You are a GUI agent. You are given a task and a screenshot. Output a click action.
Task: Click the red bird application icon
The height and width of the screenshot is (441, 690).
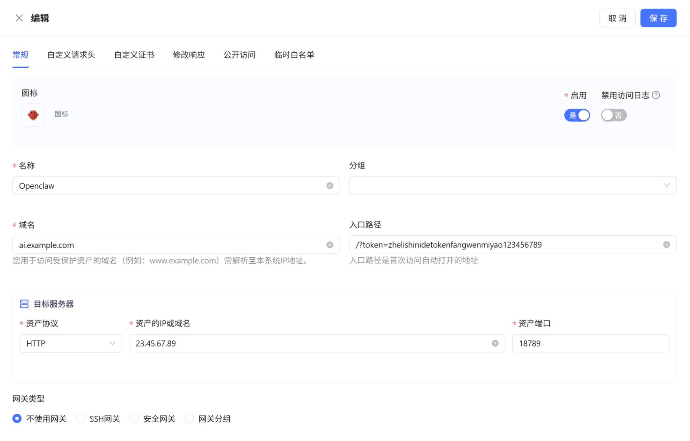33,115
